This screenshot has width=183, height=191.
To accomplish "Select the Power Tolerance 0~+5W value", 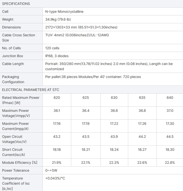I will tap(51, 170).
